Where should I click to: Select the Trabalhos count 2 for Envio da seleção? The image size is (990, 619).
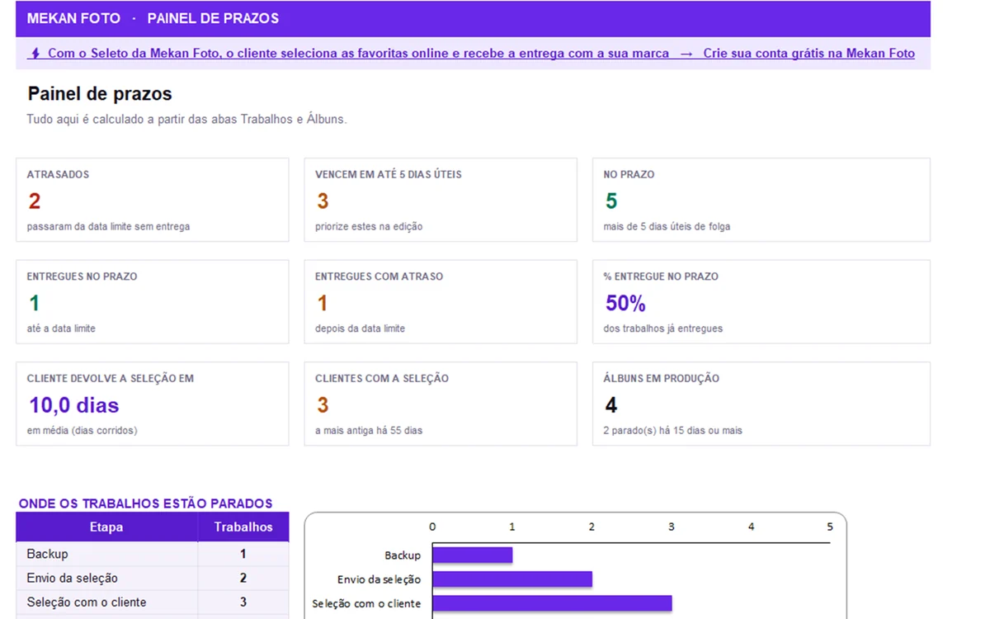pyautogui.click(x=243, y=578)
